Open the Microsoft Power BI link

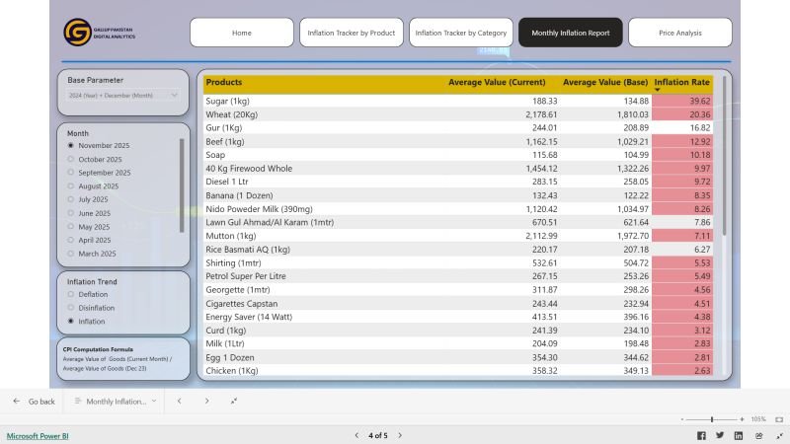tap(38, 435)
